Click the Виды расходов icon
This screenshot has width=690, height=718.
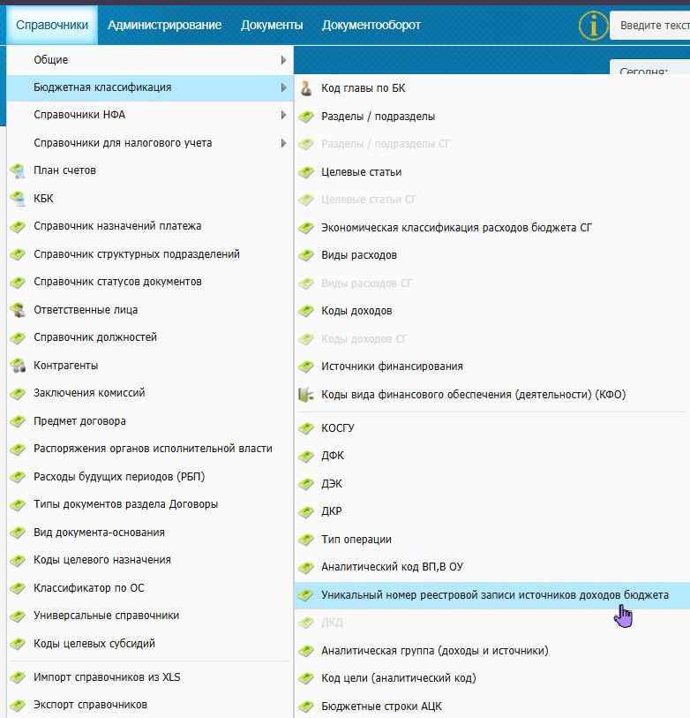pyautogui.click(x=306, y=255)
